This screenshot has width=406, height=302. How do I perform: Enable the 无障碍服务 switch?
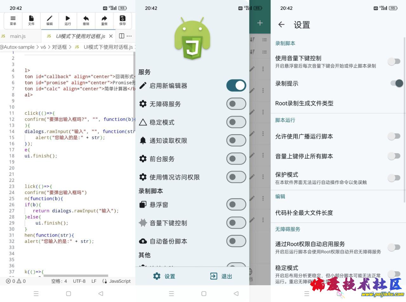tap(236, 104)
